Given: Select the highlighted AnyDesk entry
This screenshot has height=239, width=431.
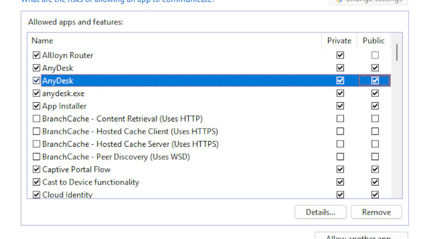Looking at the screenshot, I should pyautogui.click(x=216, y=81).
